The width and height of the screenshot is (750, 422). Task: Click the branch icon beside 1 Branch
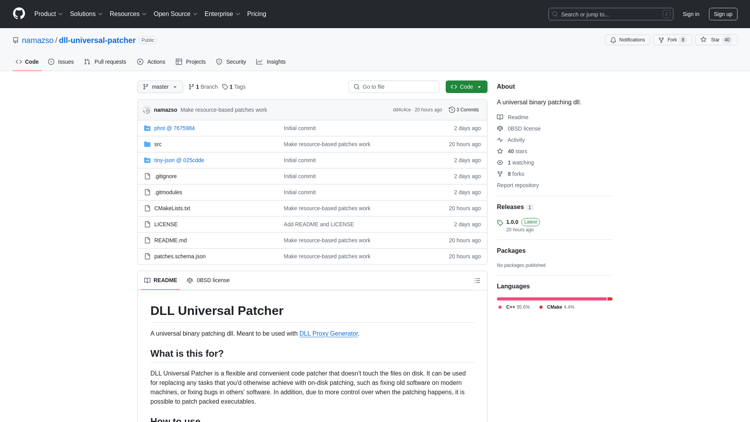click(x=191, y=87)
